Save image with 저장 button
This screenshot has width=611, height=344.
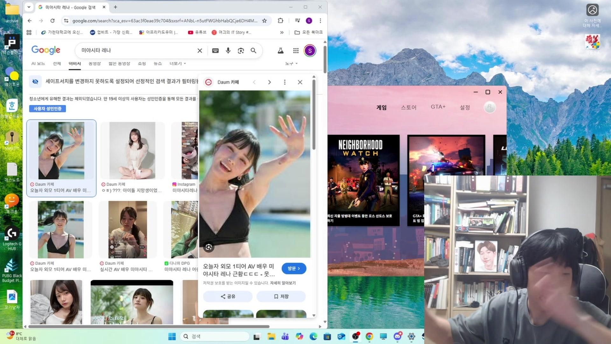tap(281, 296)
